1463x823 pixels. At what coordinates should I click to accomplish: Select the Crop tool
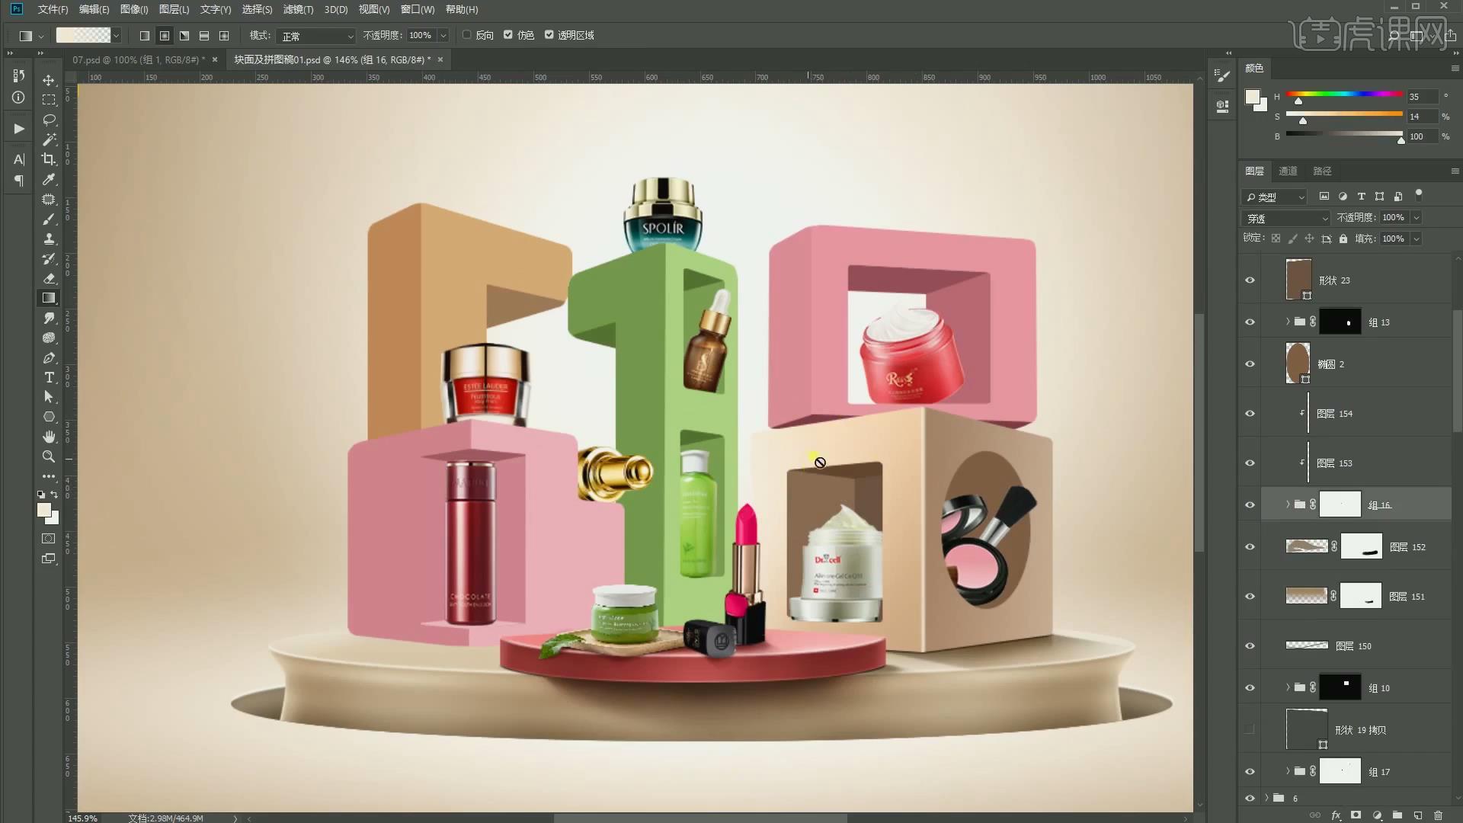click(x=49, y=159)
